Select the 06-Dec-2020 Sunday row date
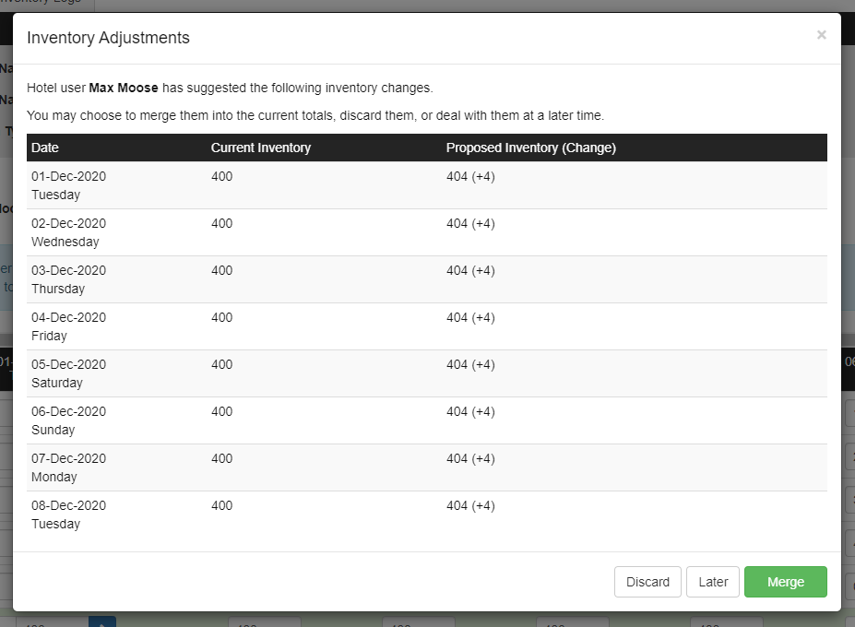Screen dimensions: 855x627 (68, 420)
